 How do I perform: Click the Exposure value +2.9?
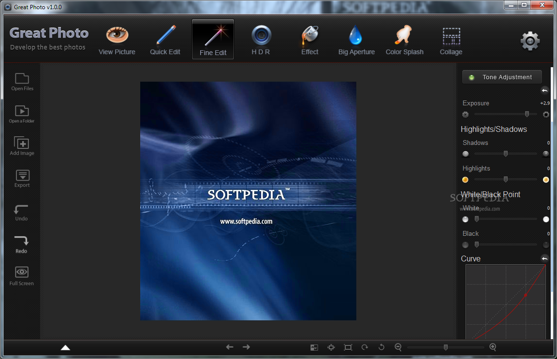[x=544, y=103]
